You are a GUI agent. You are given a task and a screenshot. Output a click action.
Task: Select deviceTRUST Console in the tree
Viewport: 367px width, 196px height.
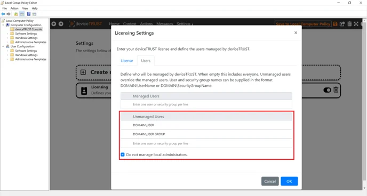click(28, 29)
